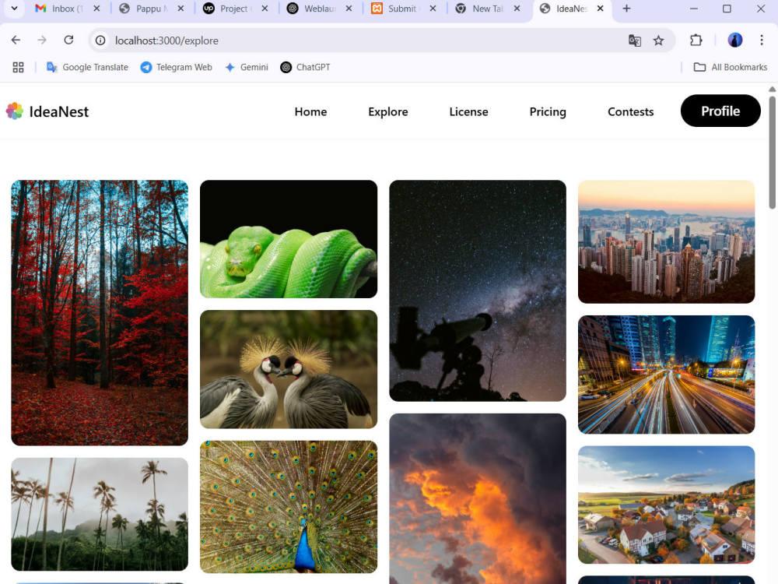Image resolution: width=778 pixels, height=584 pixels.
Task: Open the Milky Way telescope image
Action: 478,290
